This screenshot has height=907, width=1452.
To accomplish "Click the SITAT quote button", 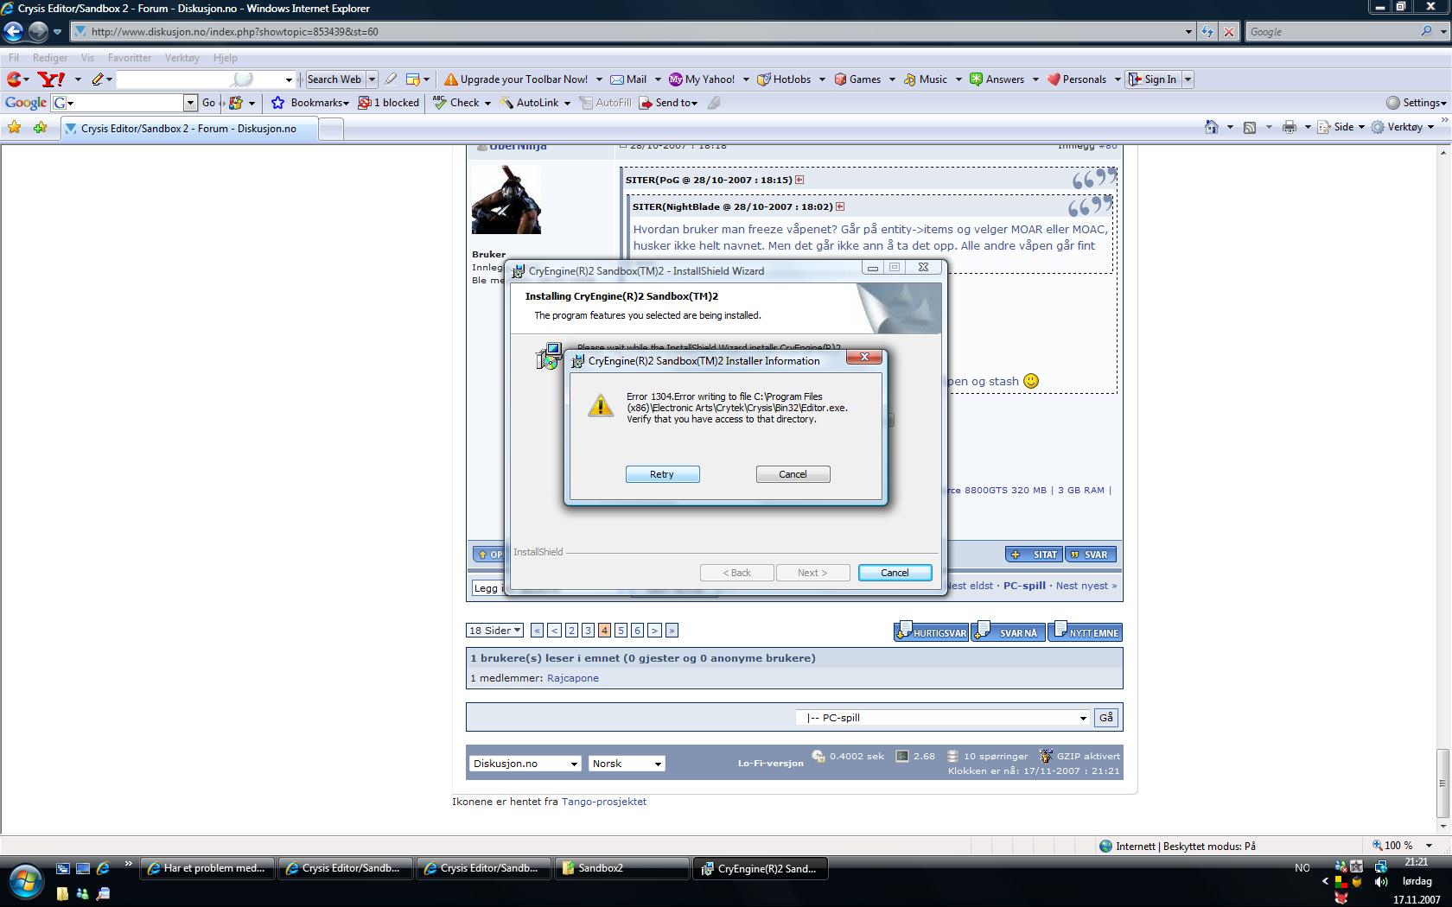I will 1035,555.
